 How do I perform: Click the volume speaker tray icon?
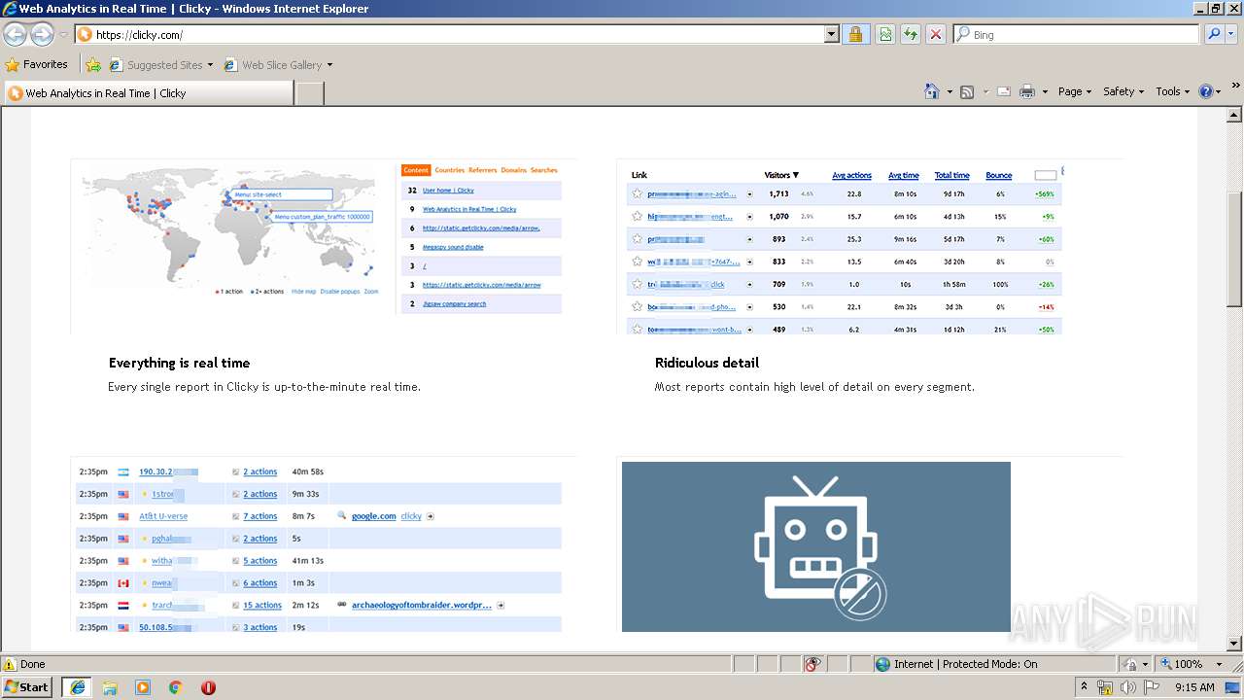pyautogui.click(x=1127, y=687)
